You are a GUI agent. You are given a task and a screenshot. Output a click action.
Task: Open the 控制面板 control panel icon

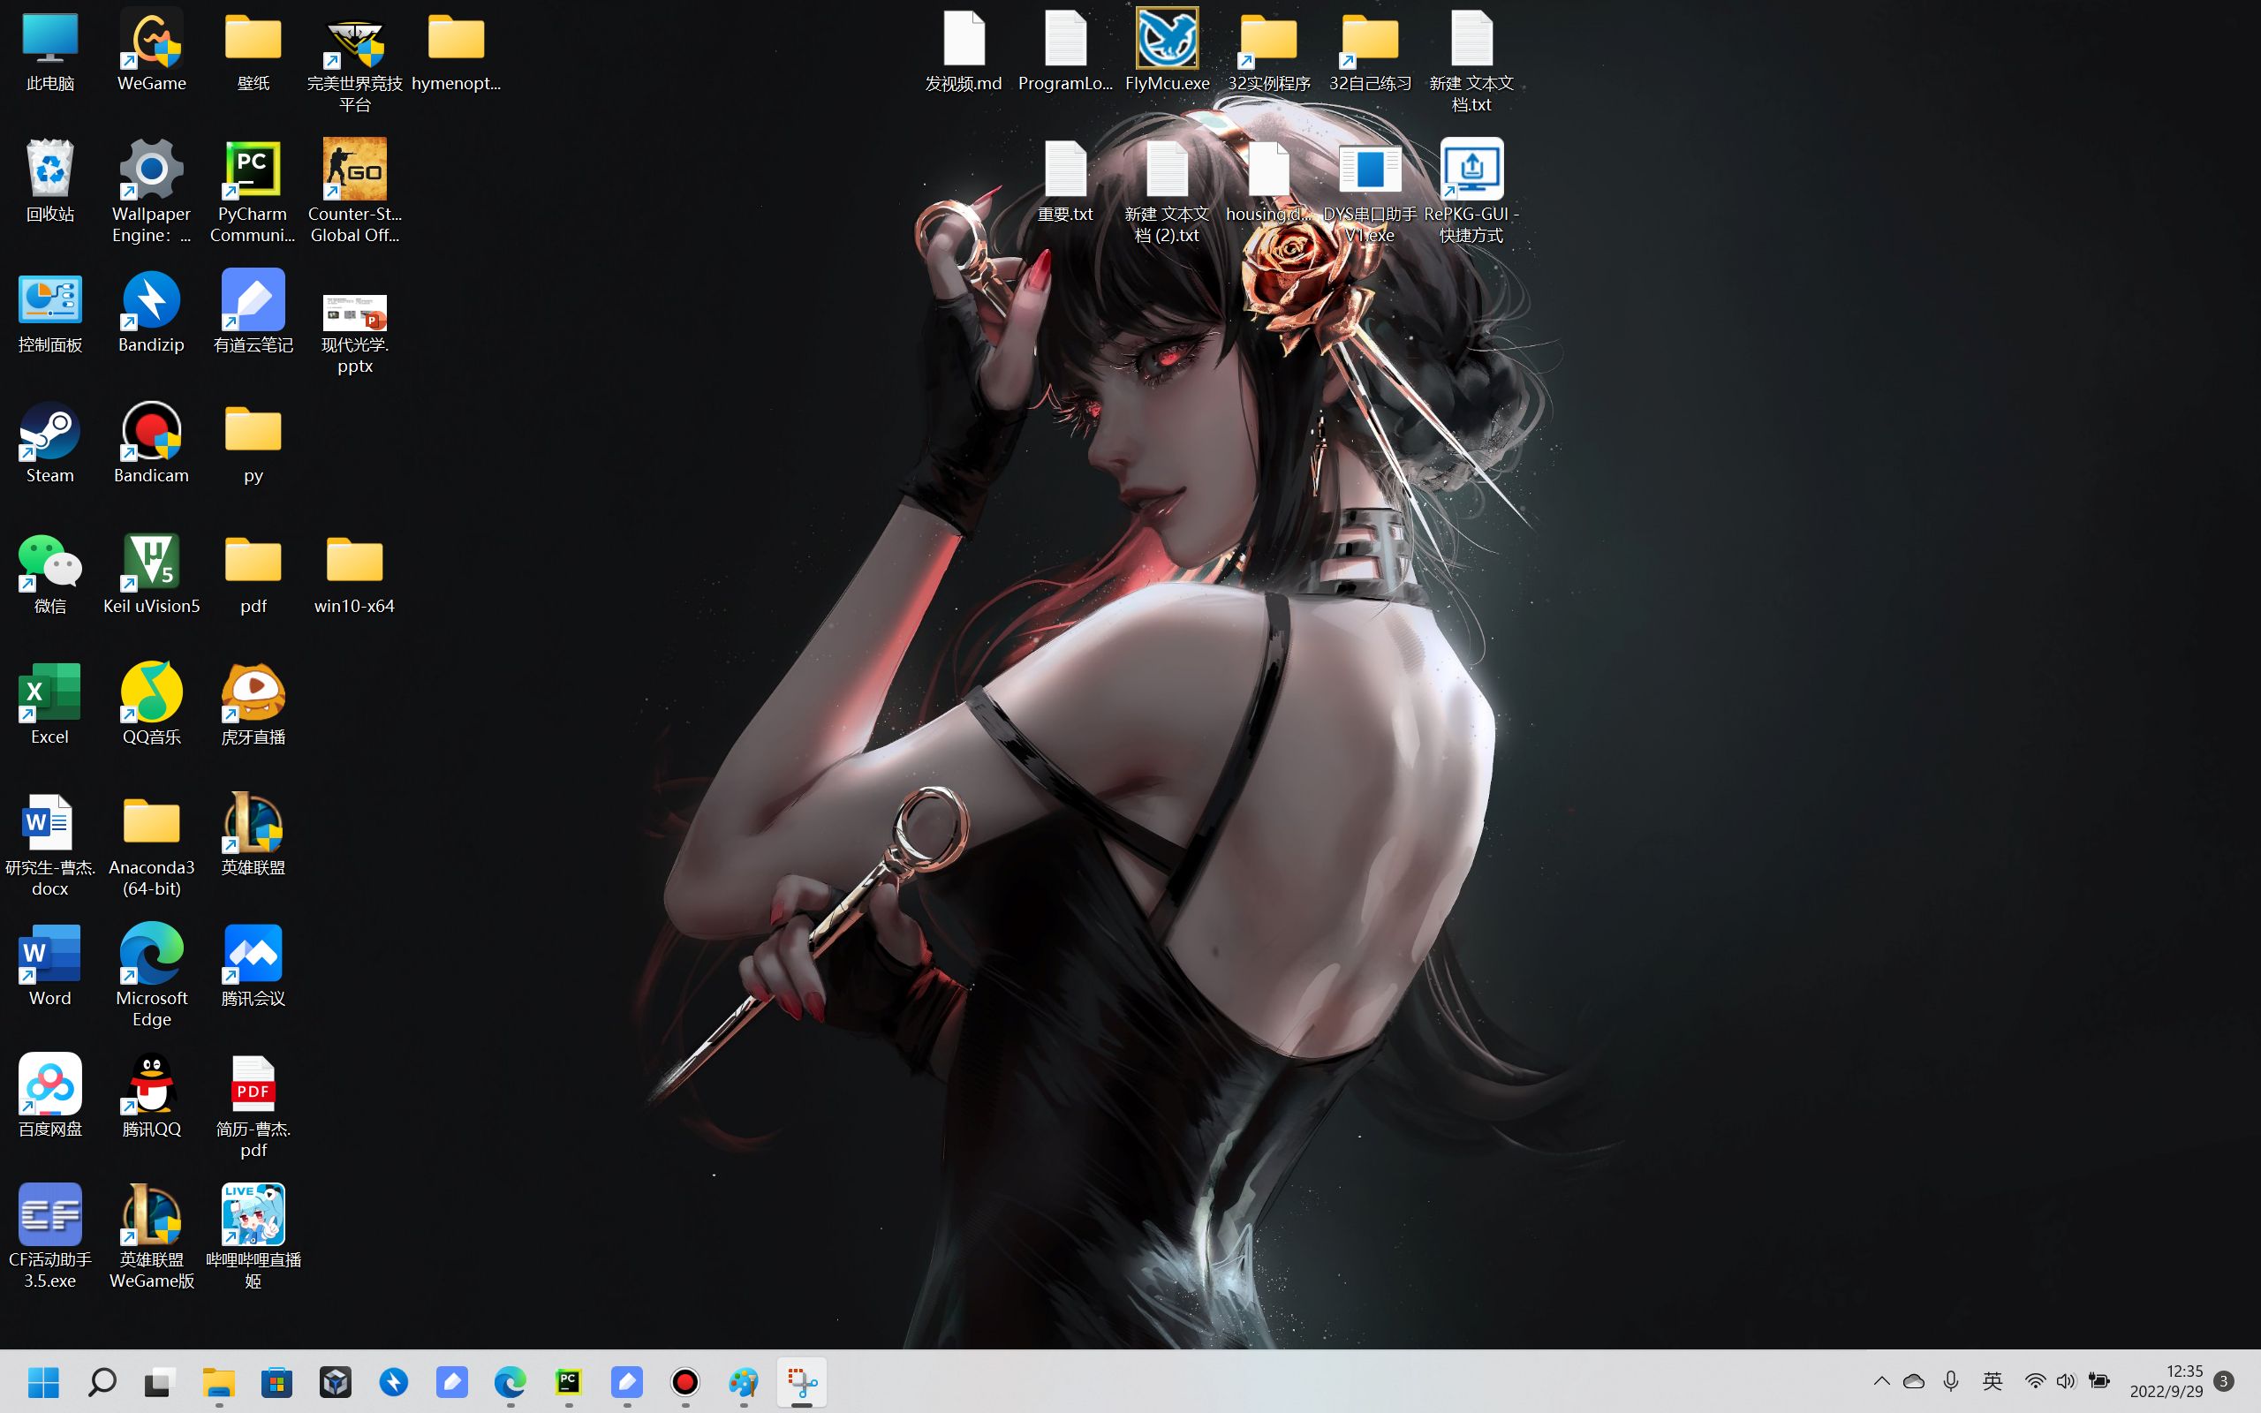pyautogui.click(x=50, y=313)
